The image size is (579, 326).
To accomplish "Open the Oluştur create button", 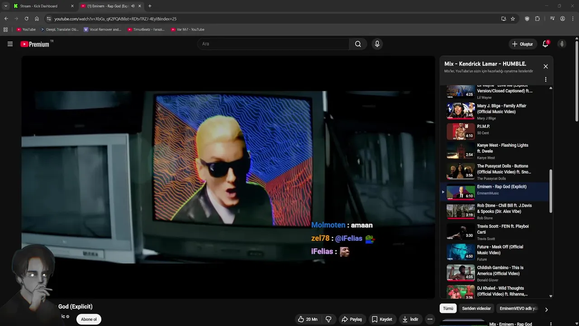I will 522,44.
